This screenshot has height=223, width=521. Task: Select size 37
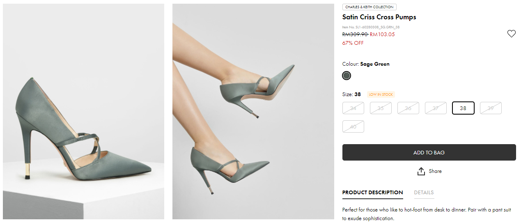pos(436,108)
